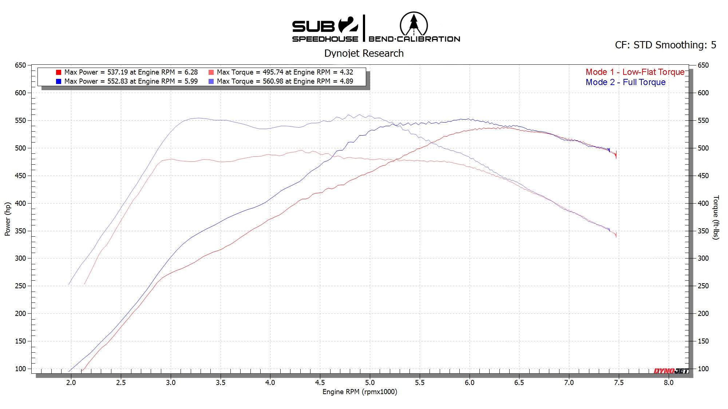This screenshot has height=409, width=728.
Task: Click the Dynojet logo watermark
Action: click(x=671, y=371)
